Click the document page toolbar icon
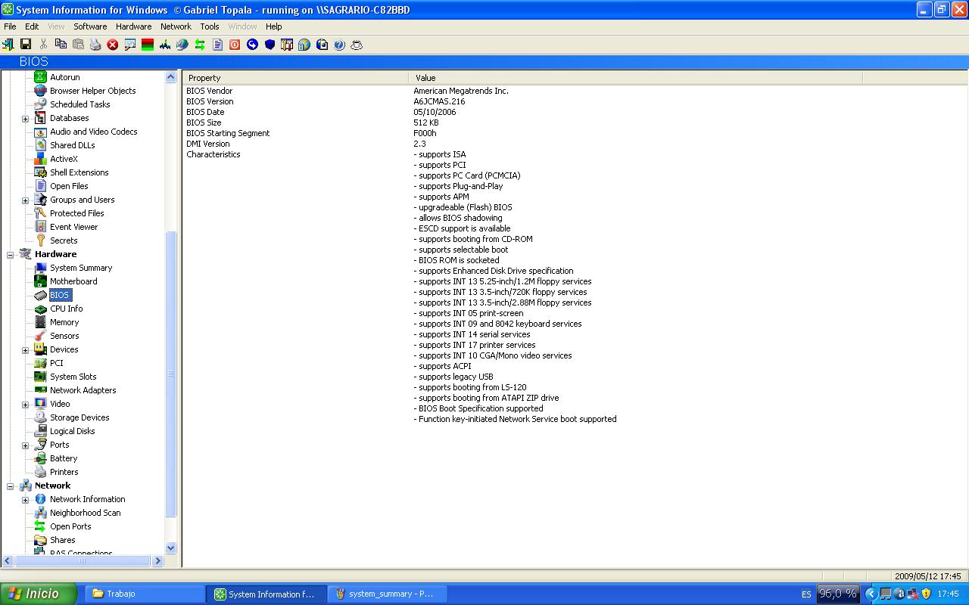 tap(217, 45)
